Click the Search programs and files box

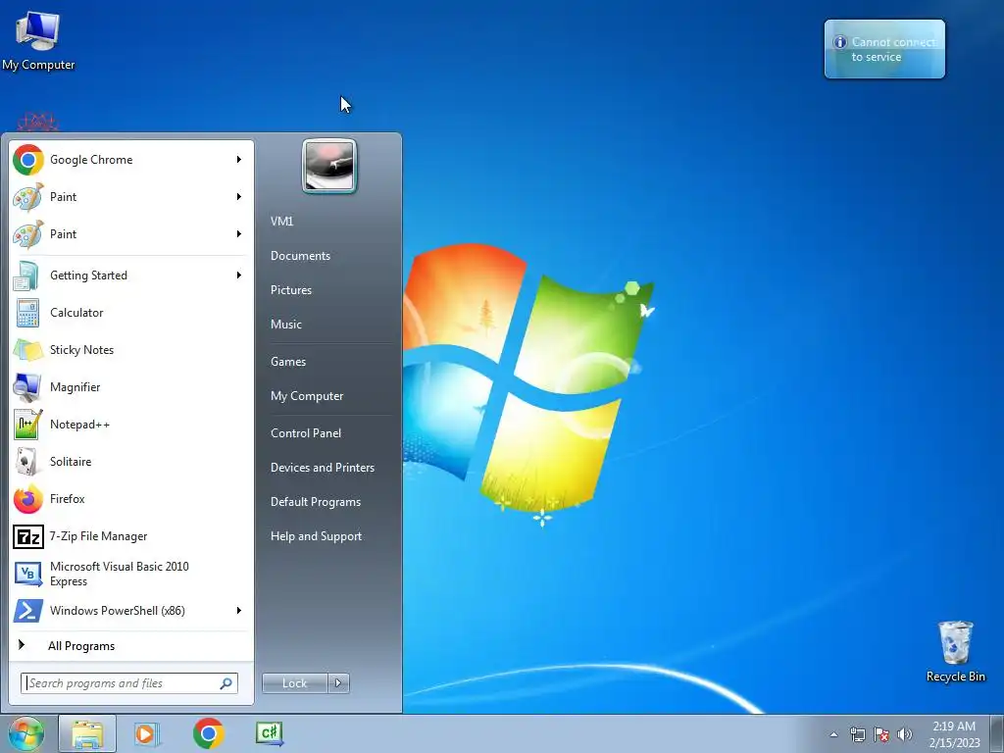point(129,683)
